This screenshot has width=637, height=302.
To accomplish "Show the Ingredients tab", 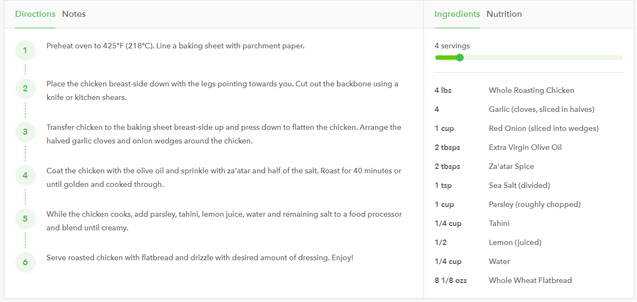I will coord(457,14).
